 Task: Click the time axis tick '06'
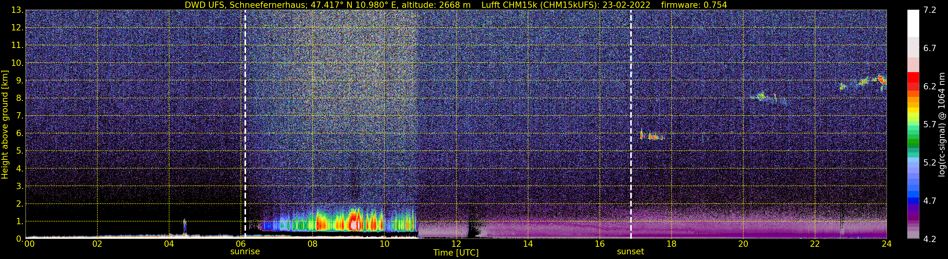241,244
